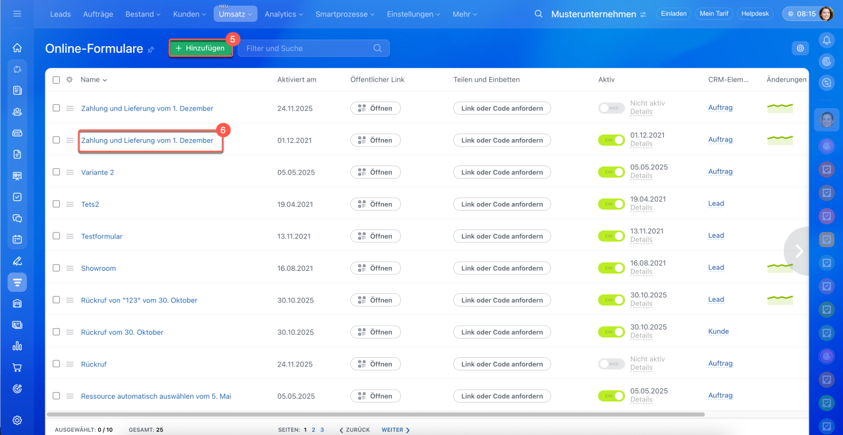This screenshot has width=843, height=435.
Task: Click the magnifier inside Filter und Suche
Action: 377,48
